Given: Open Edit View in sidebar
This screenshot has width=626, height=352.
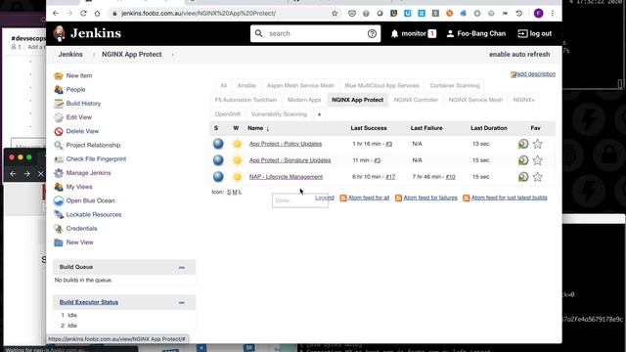Looking at the screenshot, I should (79, 117).
